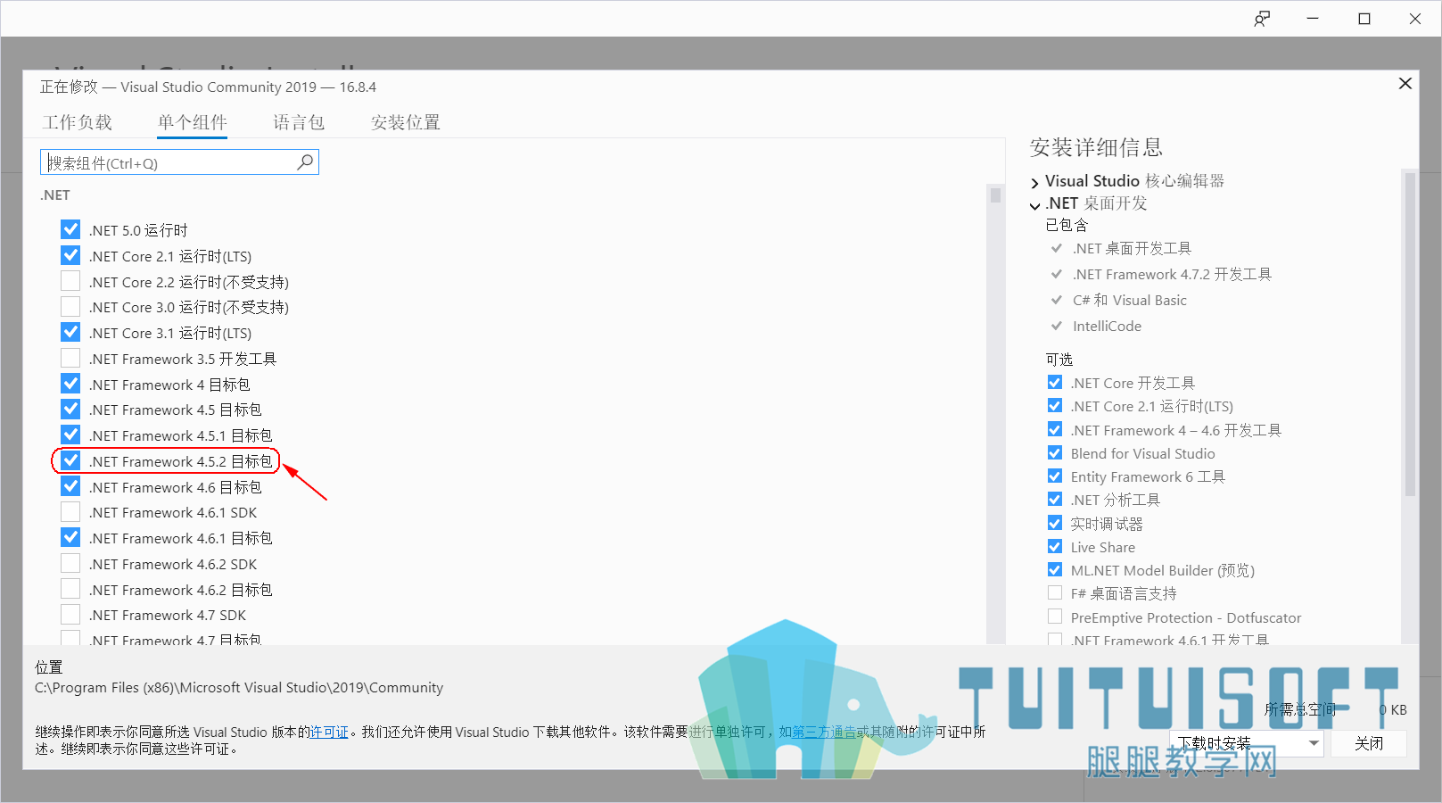Viewport: 1442px width, 803px height.
Task: Go to the 安装位置 tab
Action: click(406, 122)
